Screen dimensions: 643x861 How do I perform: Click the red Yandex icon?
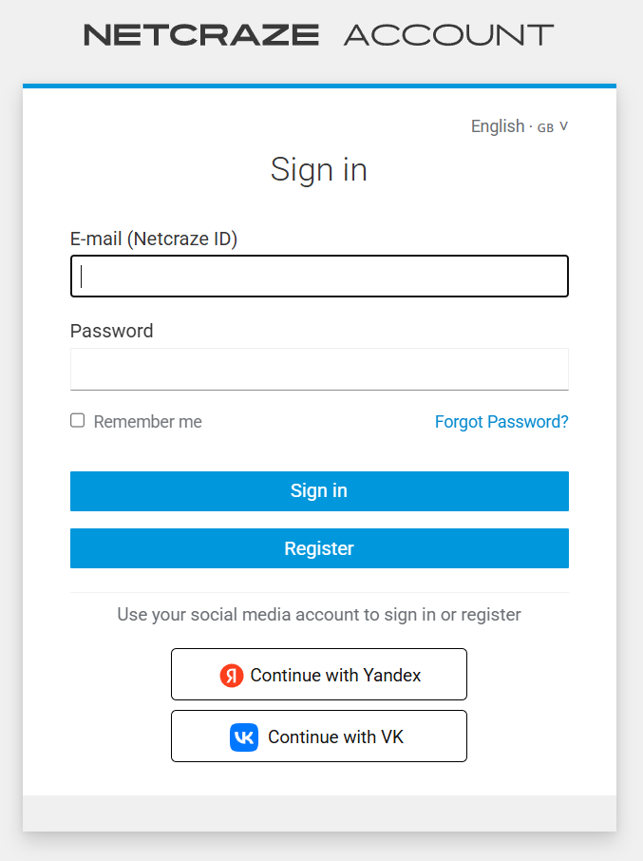click(232, 676)
